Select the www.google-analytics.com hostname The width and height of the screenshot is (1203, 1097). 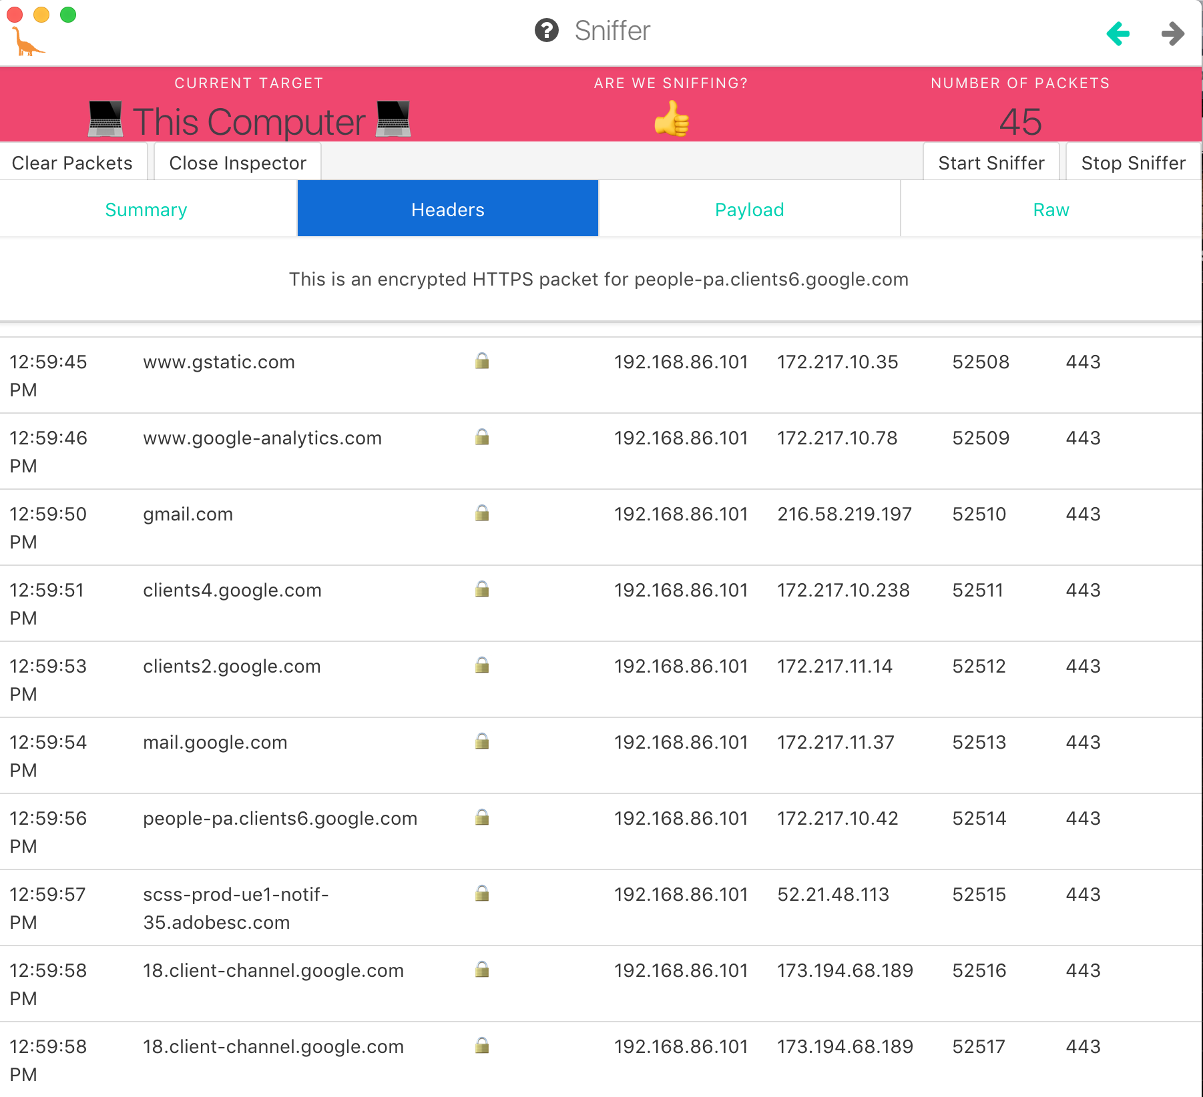click(262, 438)
